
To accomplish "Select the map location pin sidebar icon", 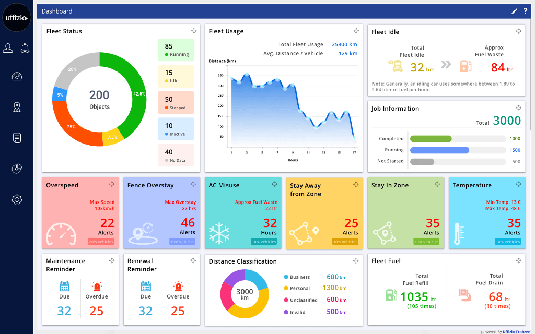I will tap(17, 107).
